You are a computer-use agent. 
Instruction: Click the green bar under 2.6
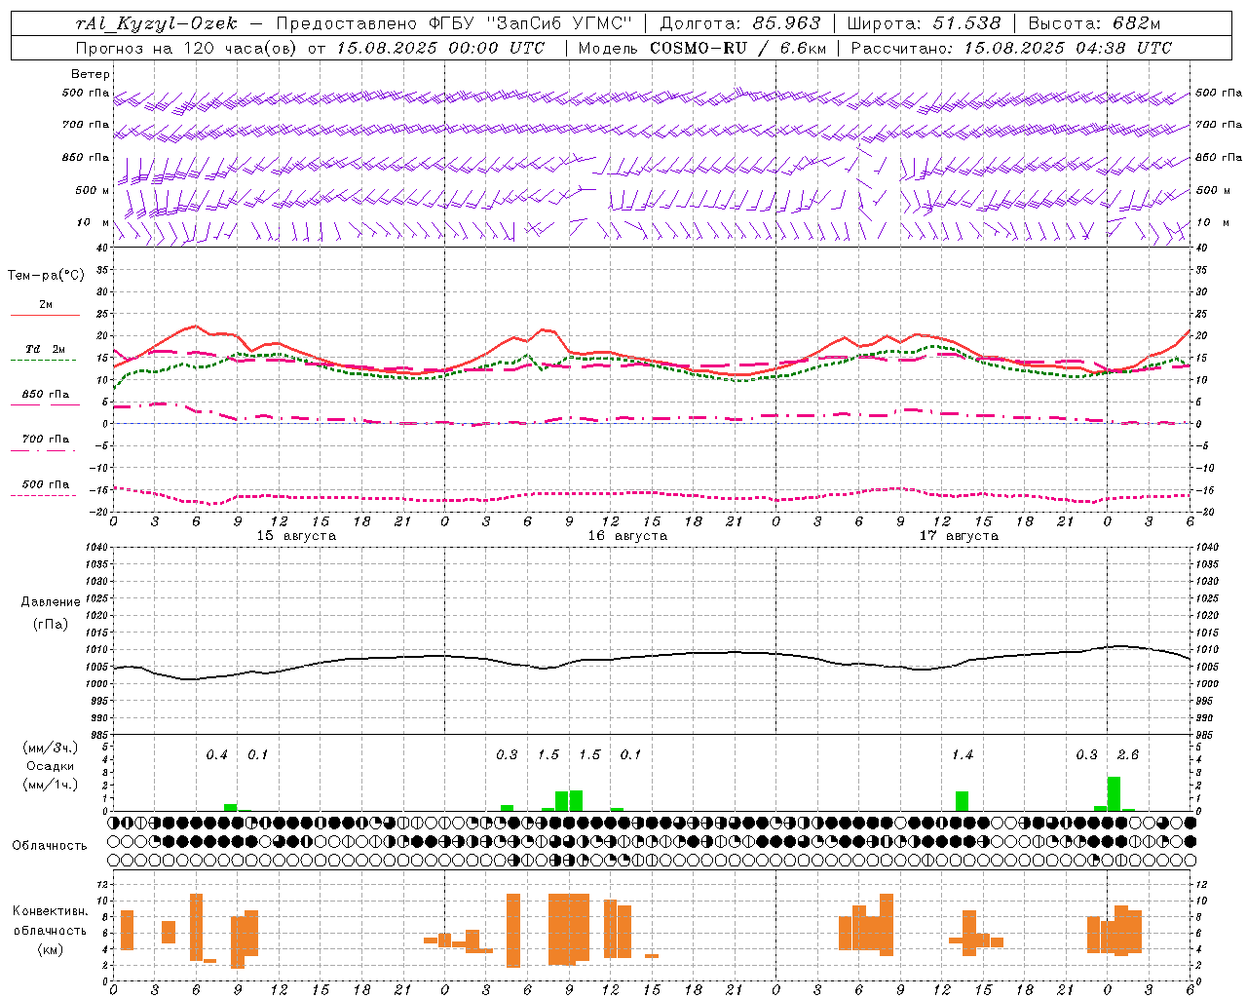click(1115, 793)
